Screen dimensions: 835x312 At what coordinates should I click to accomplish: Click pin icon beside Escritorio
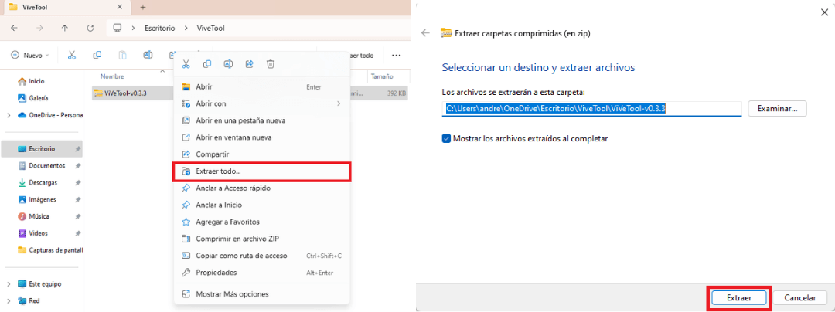[x=78, y=149]
